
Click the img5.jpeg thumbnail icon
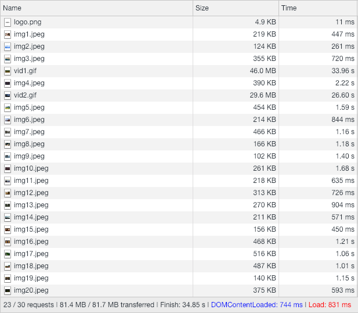(x=8, y=107)
